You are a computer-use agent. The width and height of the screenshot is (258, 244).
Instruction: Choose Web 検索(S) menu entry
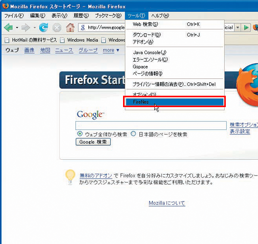pyautogui.click(x=175, y=24)
